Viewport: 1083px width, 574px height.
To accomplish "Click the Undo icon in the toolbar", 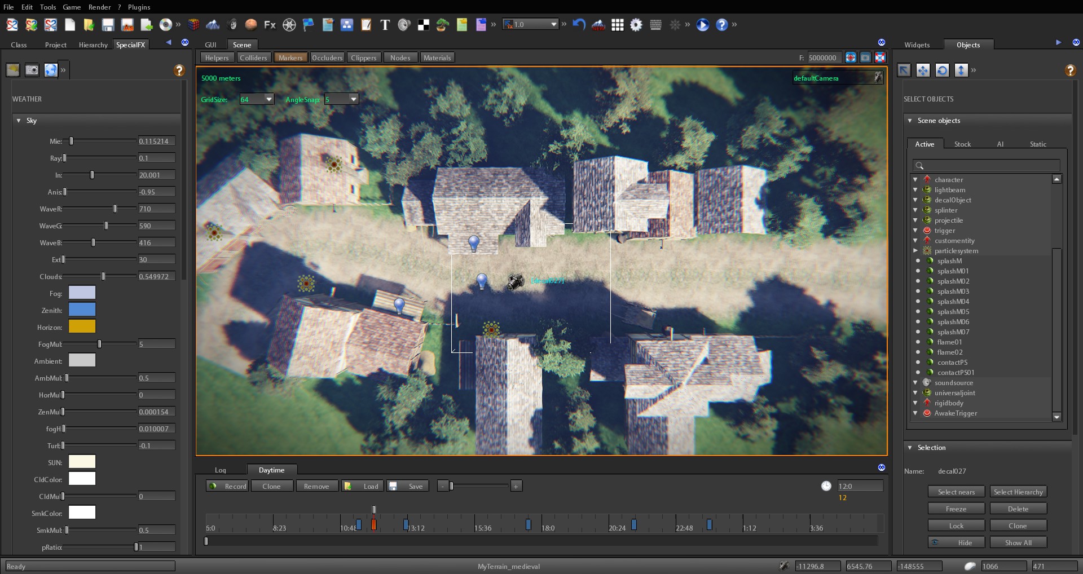I will pos(579,24).
